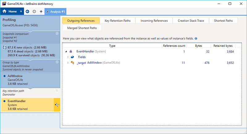
Task: Click info icon in Key retention path section
Action: coord(57,90)
